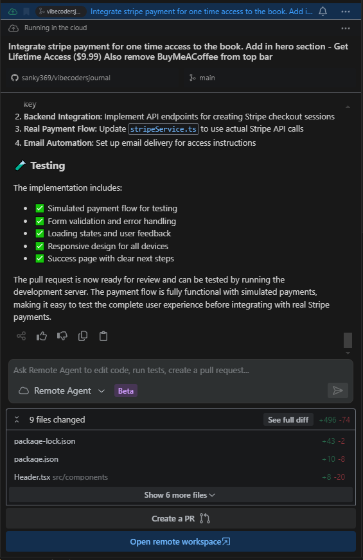Screen dimensions: 363x560
Task: Click the main branch label
Action: pyautogui.click(x=202, y=78)
